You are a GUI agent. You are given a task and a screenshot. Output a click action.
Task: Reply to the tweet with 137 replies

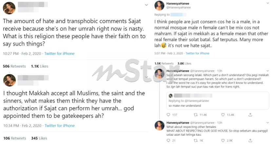click(x=168, y=115)
